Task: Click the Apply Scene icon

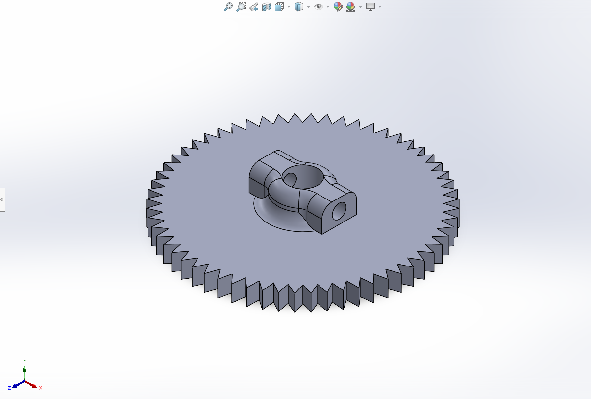Action: pos(350,7)
